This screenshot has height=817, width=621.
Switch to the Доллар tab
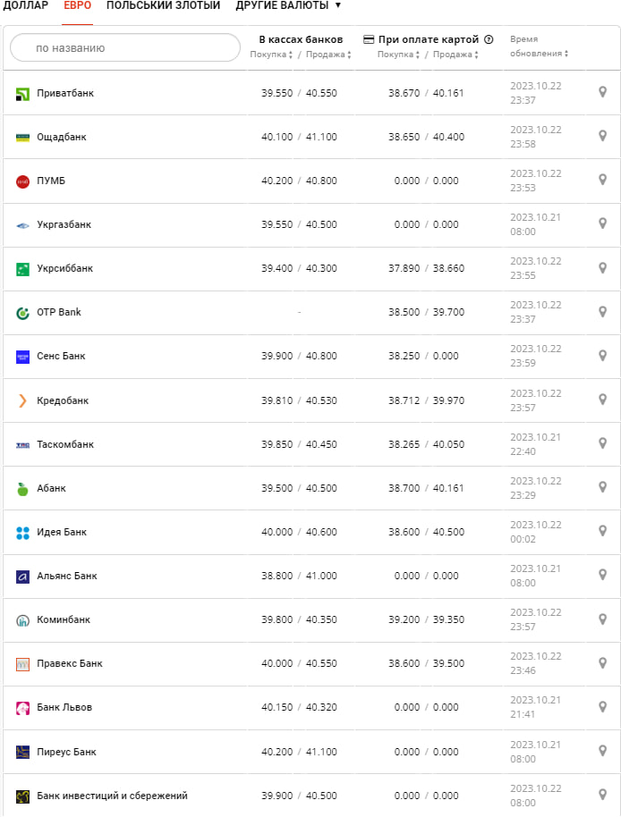26,5
